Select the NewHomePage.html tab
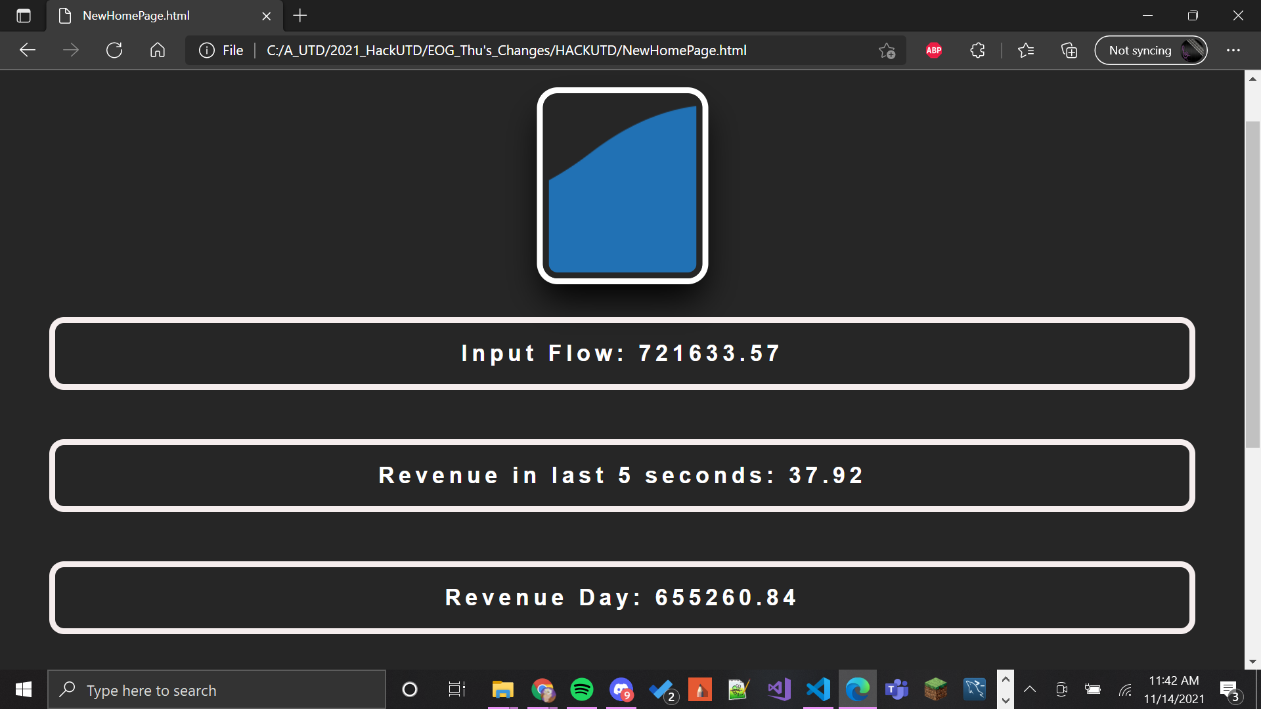Image resolution: width=1261 pixels, height=709 pixels. click(137, 16)
